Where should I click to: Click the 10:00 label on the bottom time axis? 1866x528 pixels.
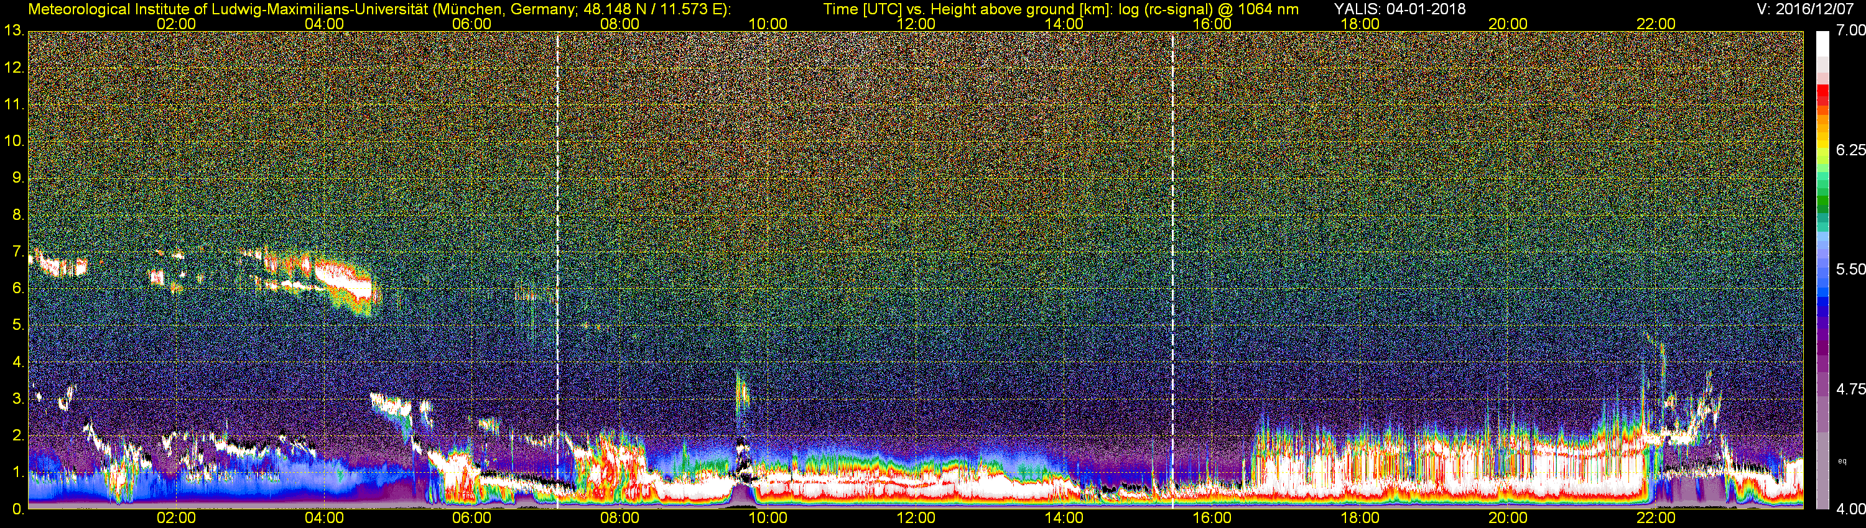click(768, 518)
